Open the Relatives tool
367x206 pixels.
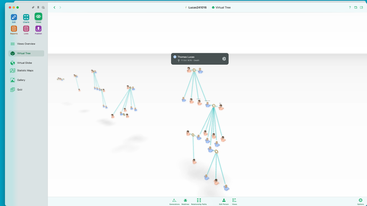click(x=185, y=202)
